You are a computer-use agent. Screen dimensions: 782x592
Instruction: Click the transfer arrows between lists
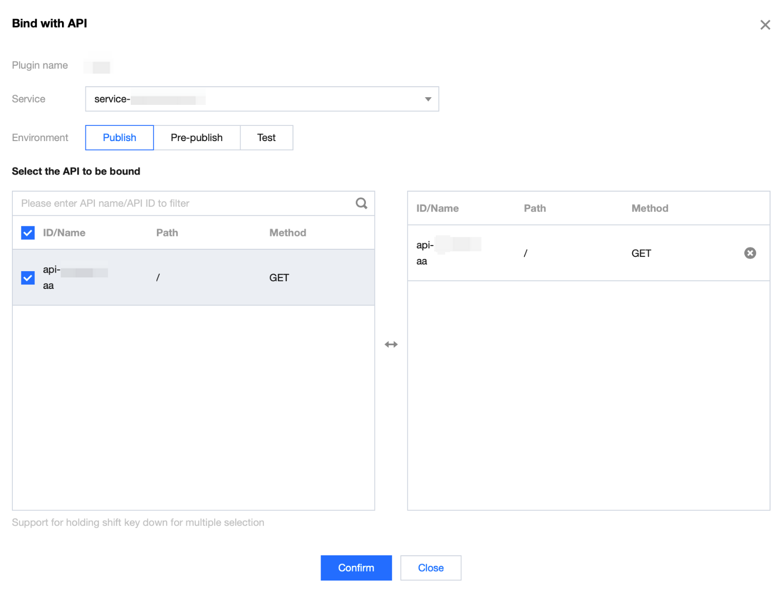391,345
